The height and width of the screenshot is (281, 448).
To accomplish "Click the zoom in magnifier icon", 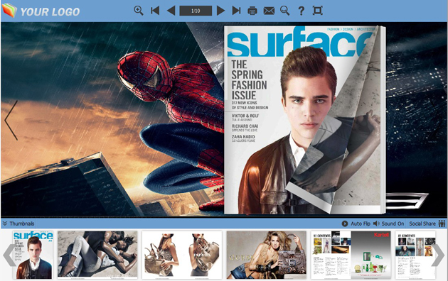I will [x=139, y=11].
